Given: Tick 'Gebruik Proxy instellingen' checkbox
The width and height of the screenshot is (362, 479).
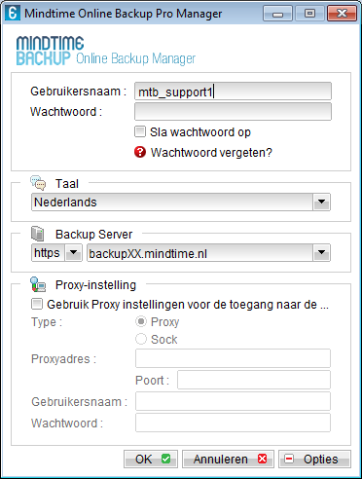Looking at the screenshot, I should click(x=37, y=305).
